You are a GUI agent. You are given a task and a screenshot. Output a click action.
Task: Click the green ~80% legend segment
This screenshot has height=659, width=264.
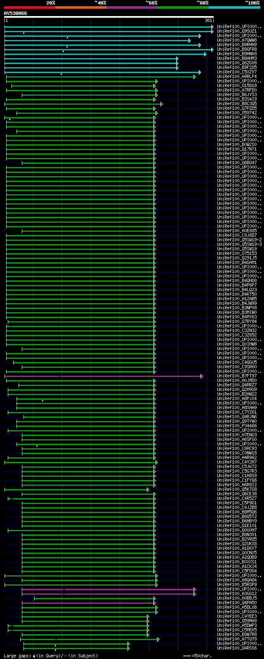pyautogui.click(x=183, y=7)
